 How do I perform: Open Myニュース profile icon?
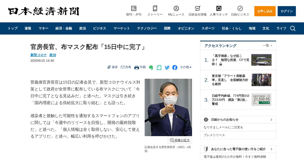coord(176,8)
